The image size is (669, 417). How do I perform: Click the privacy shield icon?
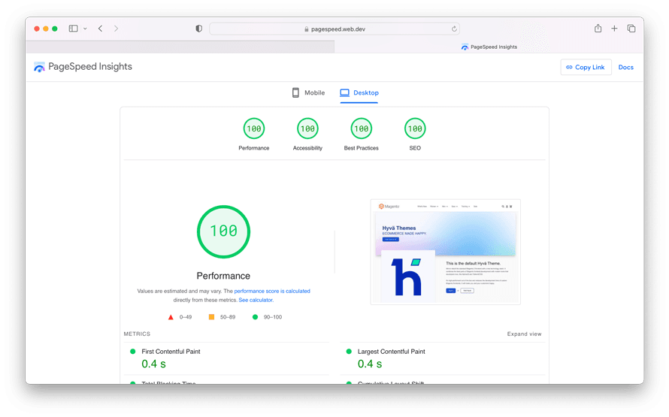(198, 29)
